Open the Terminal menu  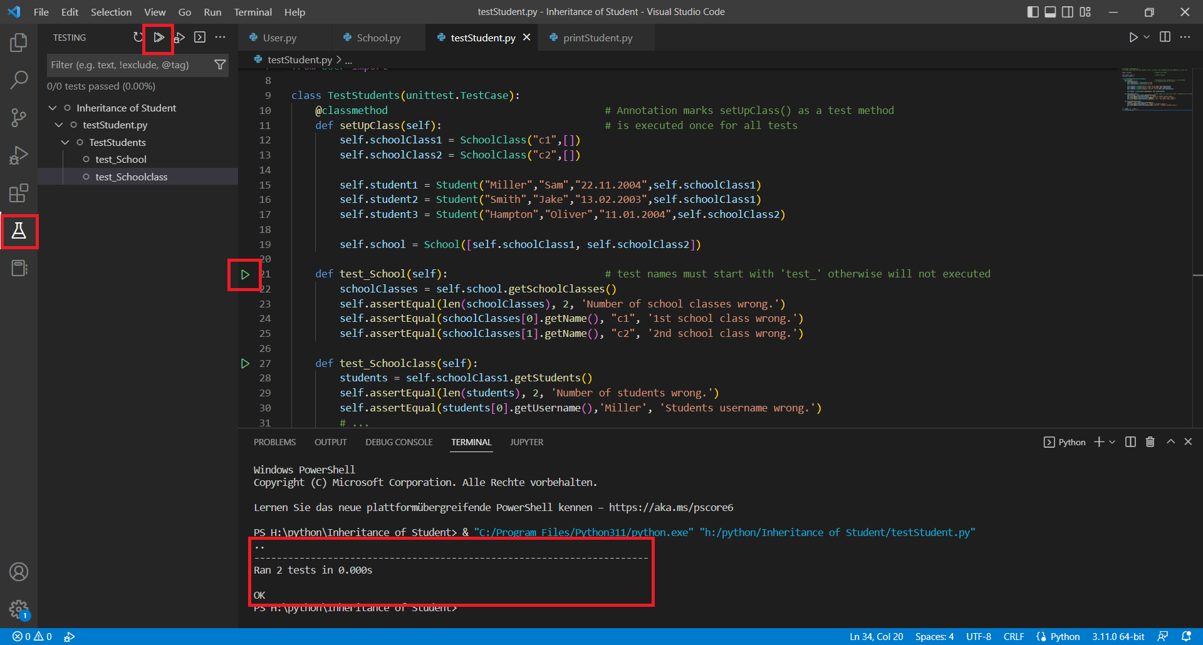click(253, 12)
